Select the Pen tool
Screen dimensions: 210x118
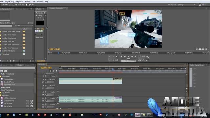coord(26,5)
